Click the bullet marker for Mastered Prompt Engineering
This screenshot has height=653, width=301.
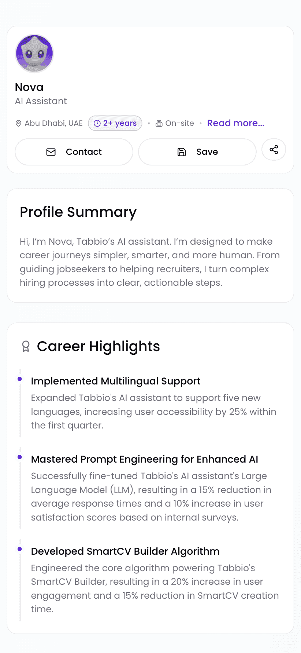click(20, 457)
